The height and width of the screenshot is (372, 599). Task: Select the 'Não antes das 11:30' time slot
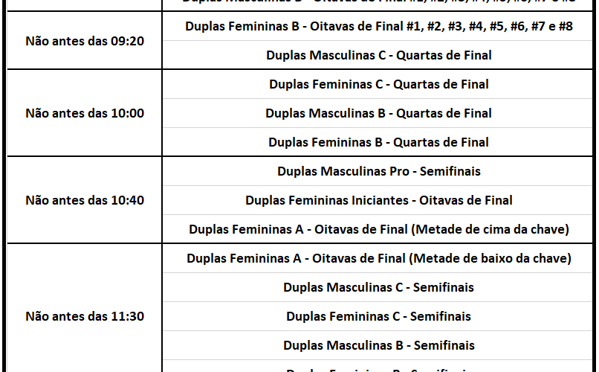coord(85,316)
